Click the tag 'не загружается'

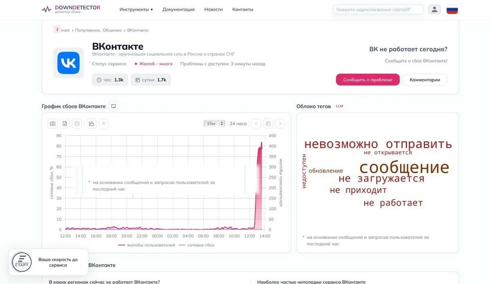tap(381, 179)
